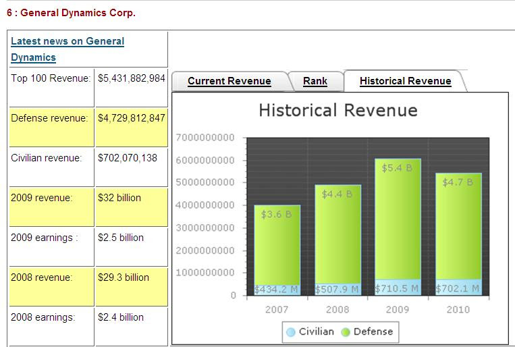
Task: Click the 3000000000 y-axis label
Action: pyautogui.click(x=205, y=228)
